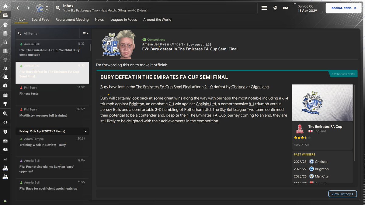Open the FM menu icon

pos(286,8)
